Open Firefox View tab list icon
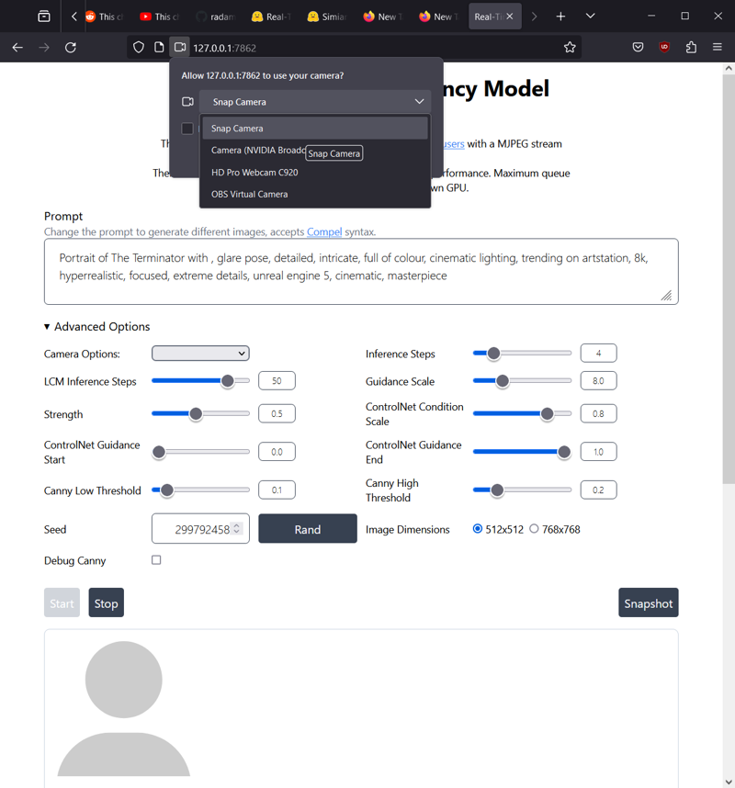The width and height of the screenshot is (735, 788). point(44,17)
